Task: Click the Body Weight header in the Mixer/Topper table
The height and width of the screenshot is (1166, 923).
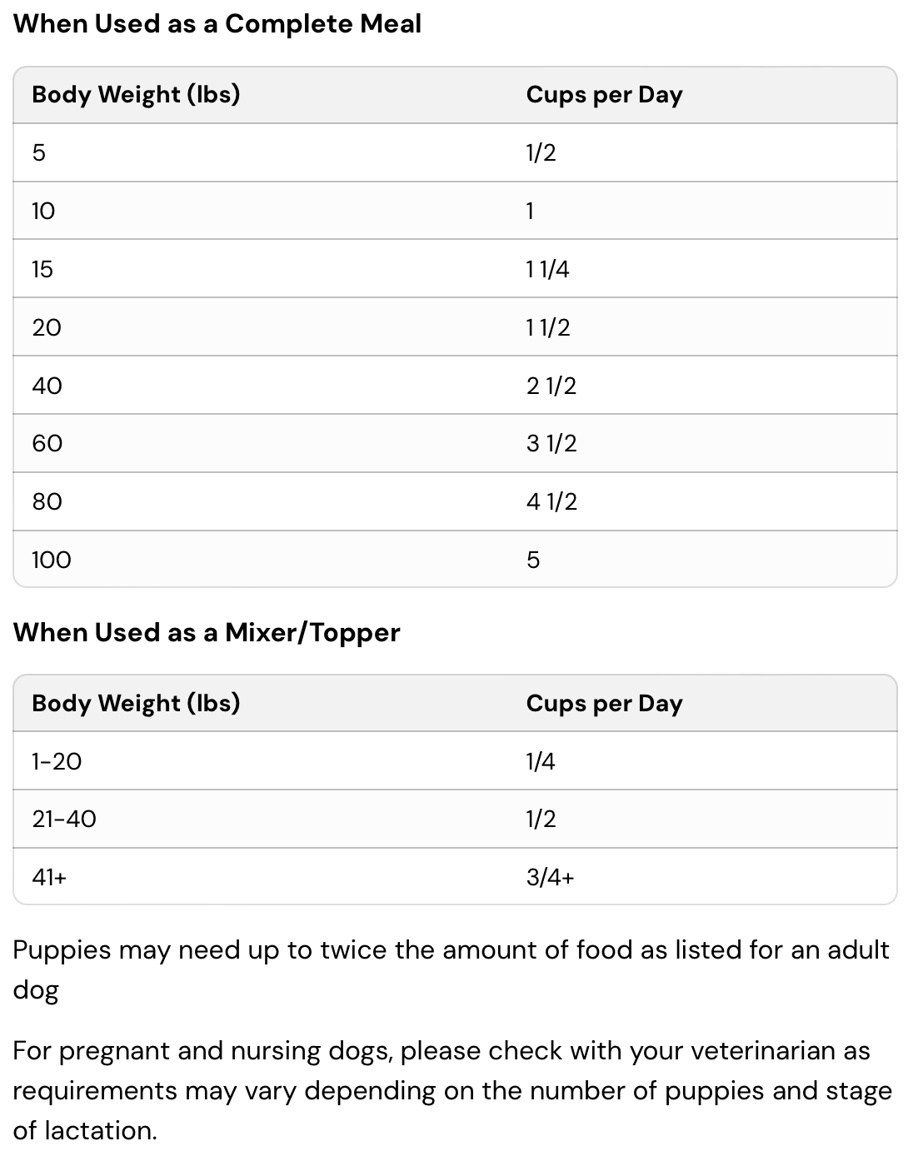Action: 136,704
